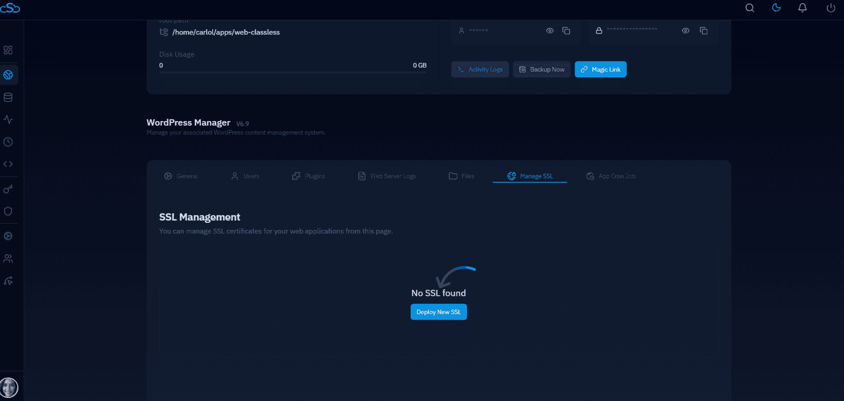This screenshot has height=401, width=844.
Task: Open search with the magnifier icon
Action: tap(750, 8)
